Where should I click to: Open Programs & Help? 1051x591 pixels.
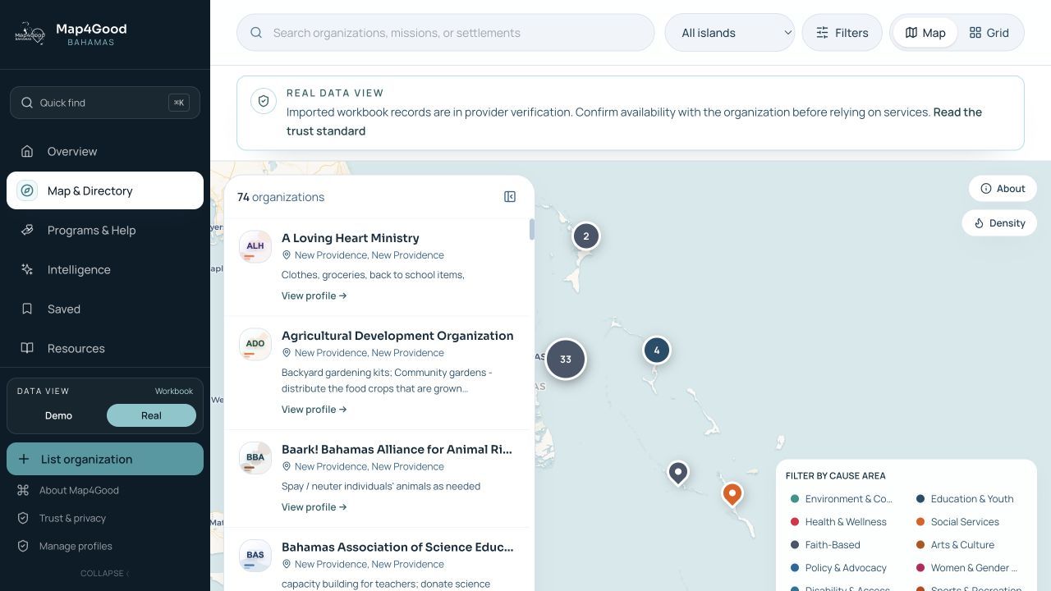coord(105,230)
